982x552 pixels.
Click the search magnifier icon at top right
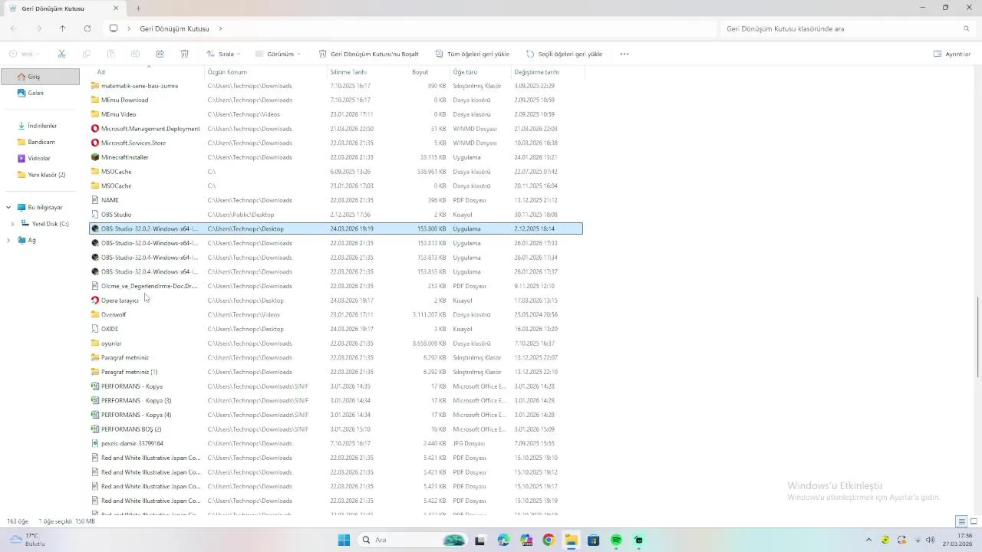pyautogui.click(x=967, y=28)
